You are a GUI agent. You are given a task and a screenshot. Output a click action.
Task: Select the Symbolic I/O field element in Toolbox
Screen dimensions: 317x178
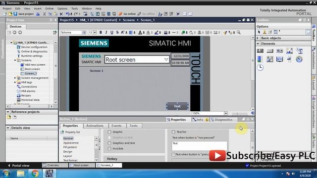tap(279, 50)
